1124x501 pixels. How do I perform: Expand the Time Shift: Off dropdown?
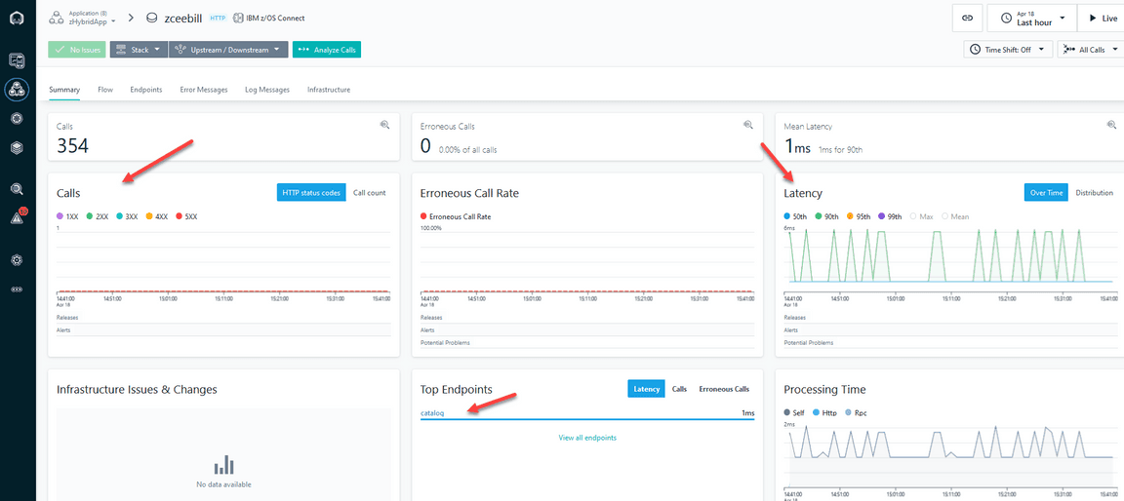click(x=1008, y=49)
